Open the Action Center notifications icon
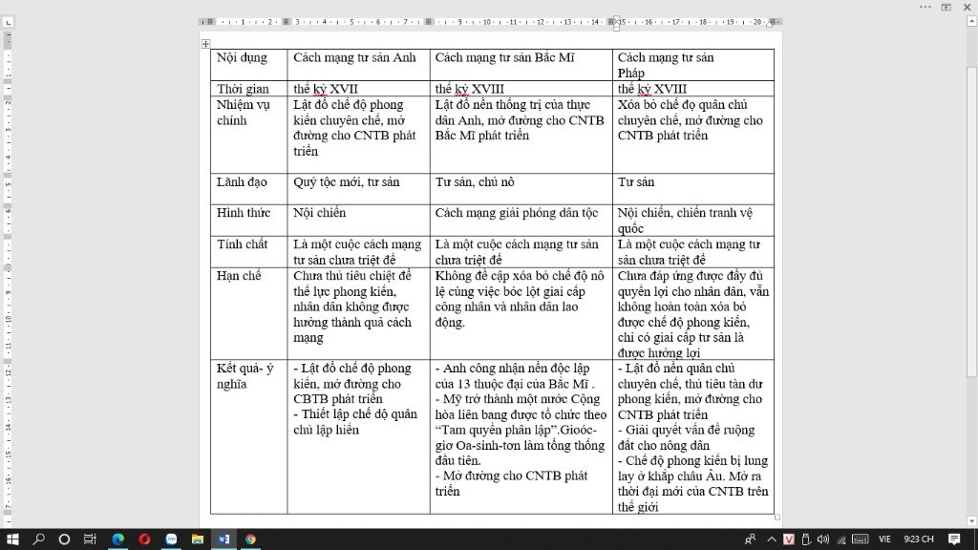Viewport: 978px width, 550px height. (954, 539)
